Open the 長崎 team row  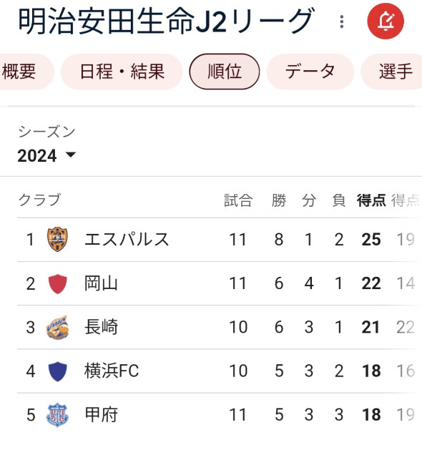[x=220, y=327]
